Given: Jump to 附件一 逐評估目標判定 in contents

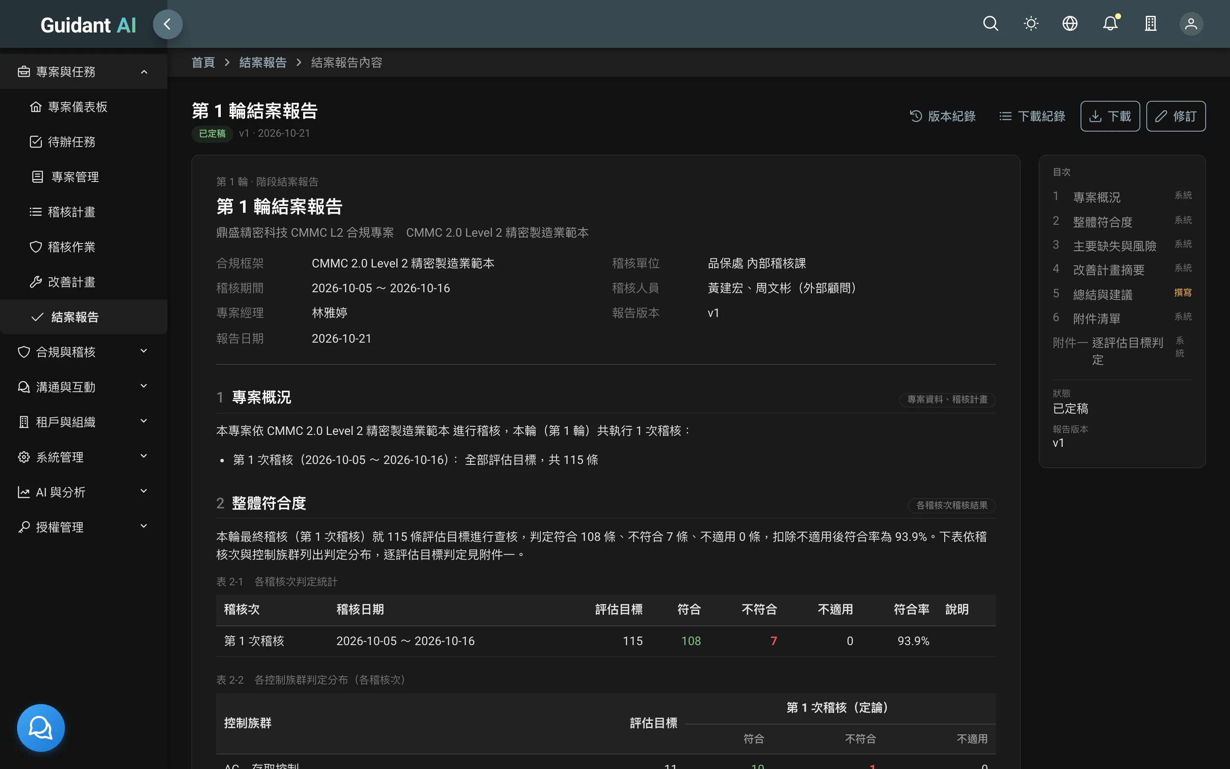Looking at the screenshot, I should point(1122,351).
